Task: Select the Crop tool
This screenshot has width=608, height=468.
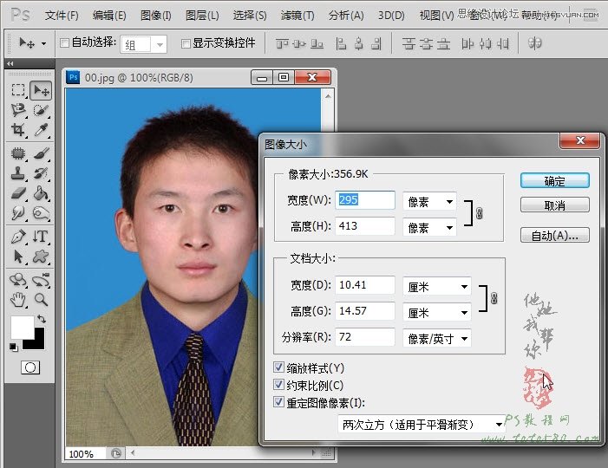Action: click(18, 130)
